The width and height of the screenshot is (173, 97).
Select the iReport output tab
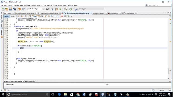(30, 81)
